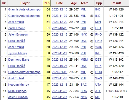Viewport: 129px width, 100px height.
Task: Click the ATL opponent link
Action: coord(98,91)
